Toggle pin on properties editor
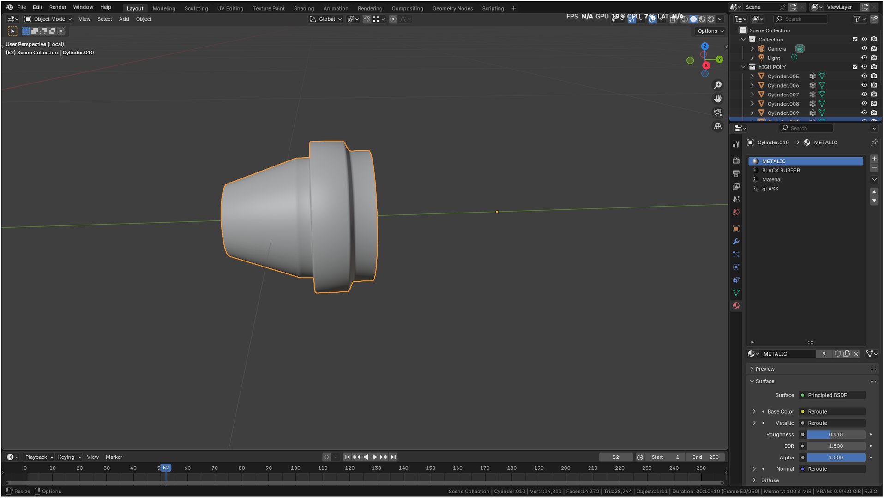884x498 pixels. (x=874, y=142)
